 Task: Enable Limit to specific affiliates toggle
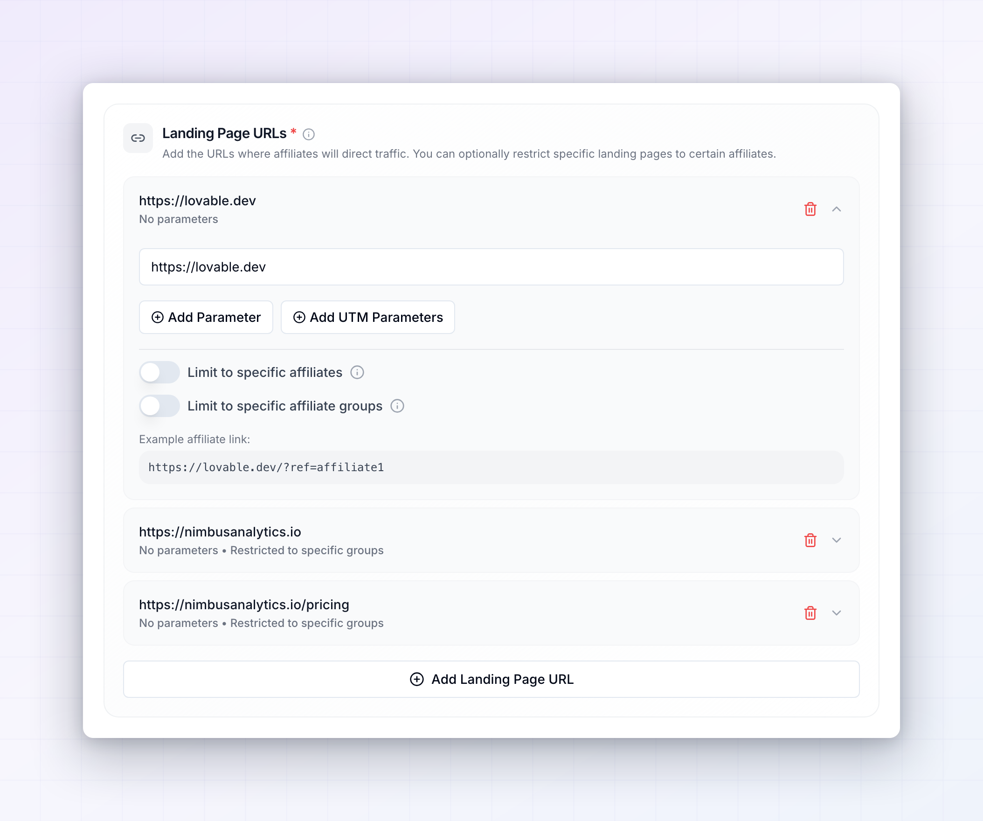coord(159,372)
